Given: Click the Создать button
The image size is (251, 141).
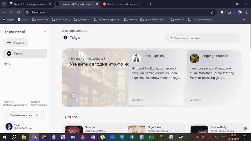Looking at the screenshot, I should click(16, 43).
